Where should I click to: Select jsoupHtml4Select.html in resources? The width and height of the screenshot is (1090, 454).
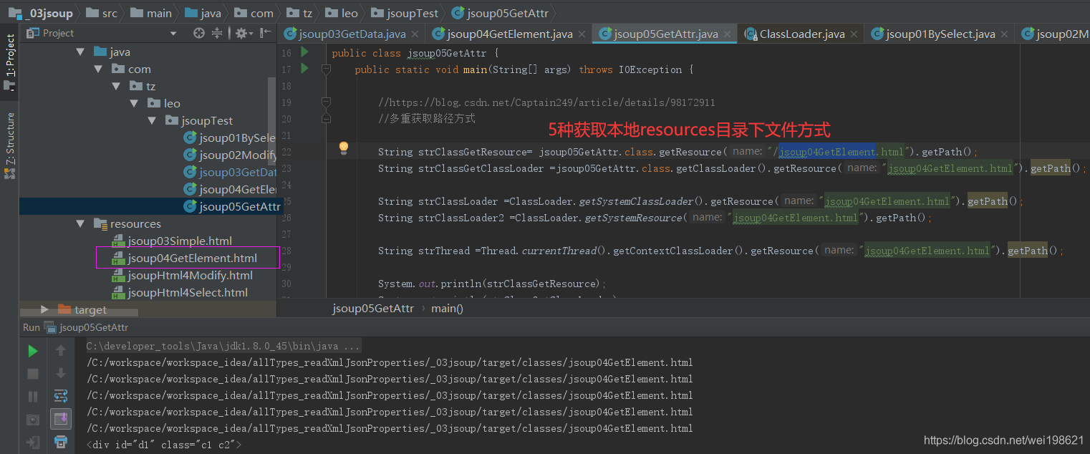[180, 292]
